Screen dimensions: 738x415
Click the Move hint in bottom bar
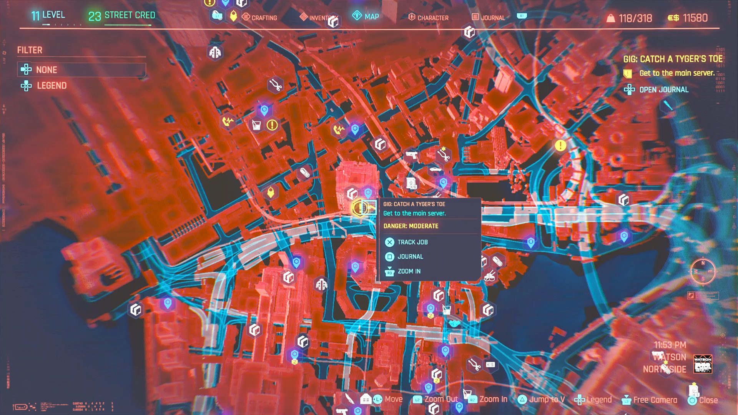pos(388,399)
